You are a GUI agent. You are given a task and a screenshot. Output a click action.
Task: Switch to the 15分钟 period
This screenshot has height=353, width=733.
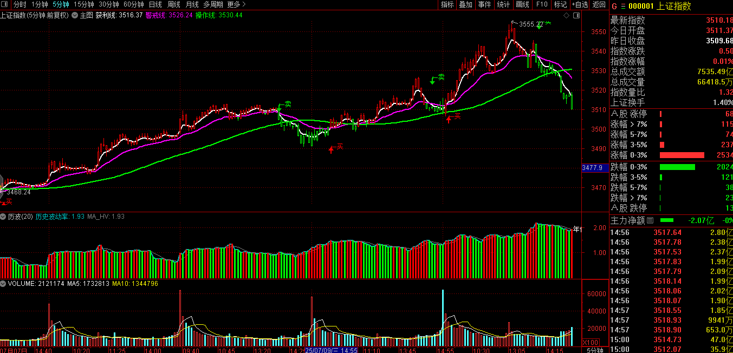pos(84,4)
